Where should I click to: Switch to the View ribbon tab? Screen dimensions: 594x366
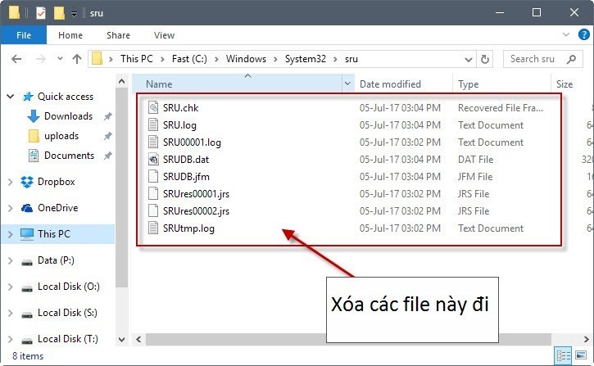[x=164, y=35]
